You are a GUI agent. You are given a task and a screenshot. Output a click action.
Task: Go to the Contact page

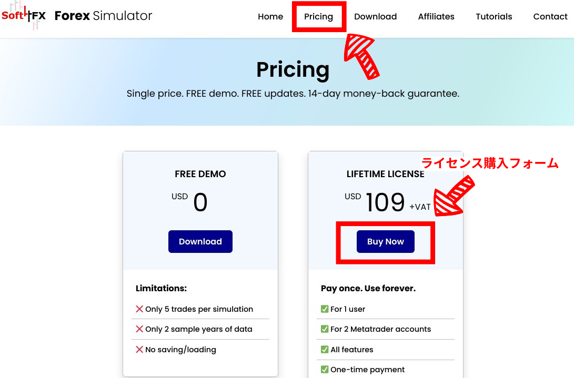pyautogui.click(x=550, y=16)
